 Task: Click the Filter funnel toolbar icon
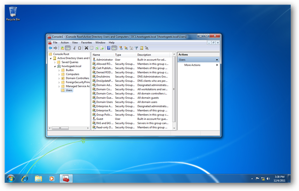(136, 48)
